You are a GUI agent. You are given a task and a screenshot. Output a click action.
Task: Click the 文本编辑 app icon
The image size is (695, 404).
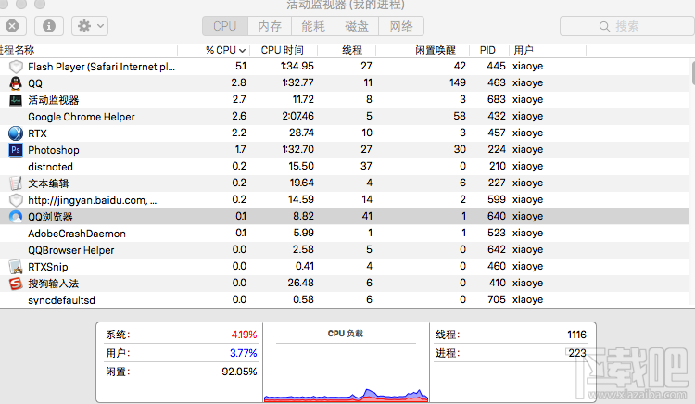(x=16, y=183)
